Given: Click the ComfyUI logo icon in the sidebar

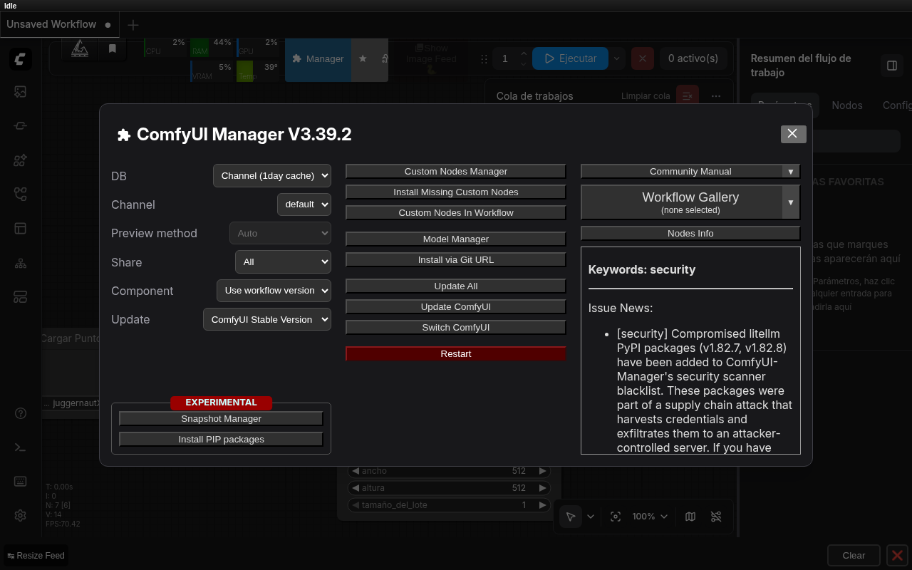Looking at the screenshot, I should click(20, 58).
